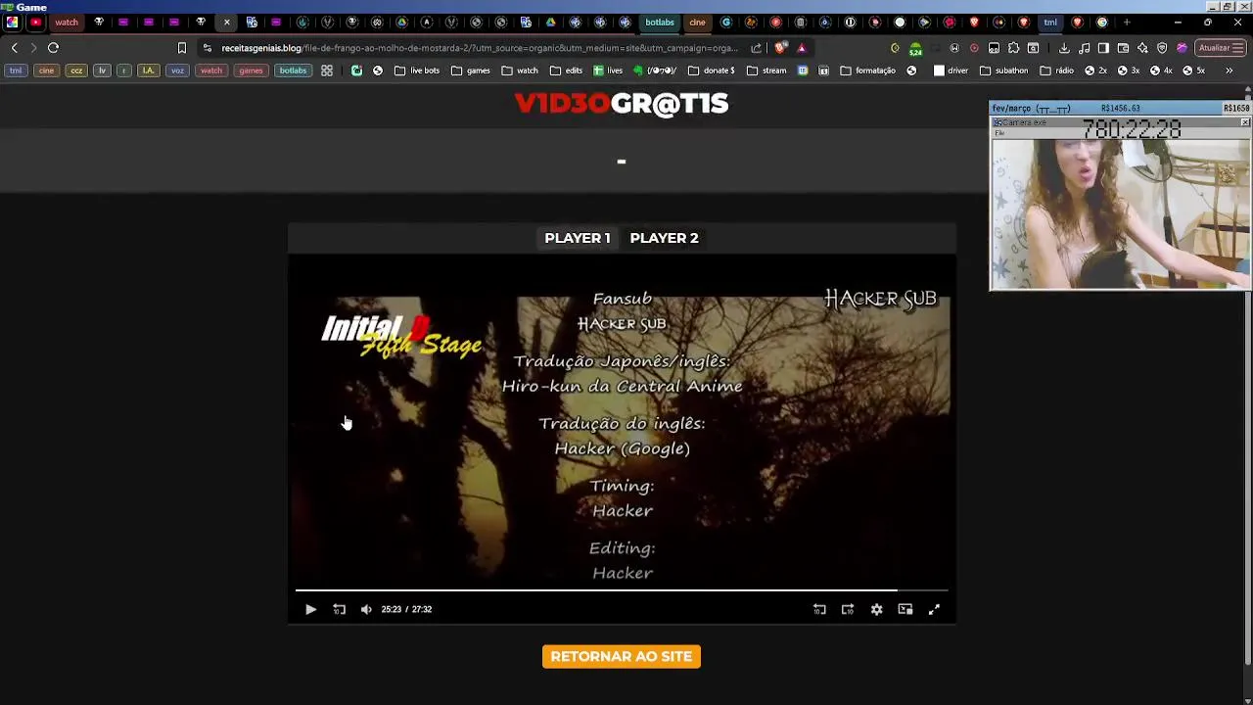Toggle the browser sidebar panel
The height and width of the screenshot is (705, 1253).
pyautogui.click(x=1103, y=48)
